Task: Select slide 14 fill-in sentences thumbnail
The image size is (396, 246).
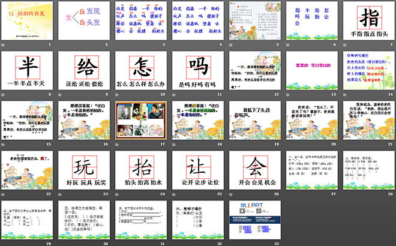Action: (x=369, y=70)
